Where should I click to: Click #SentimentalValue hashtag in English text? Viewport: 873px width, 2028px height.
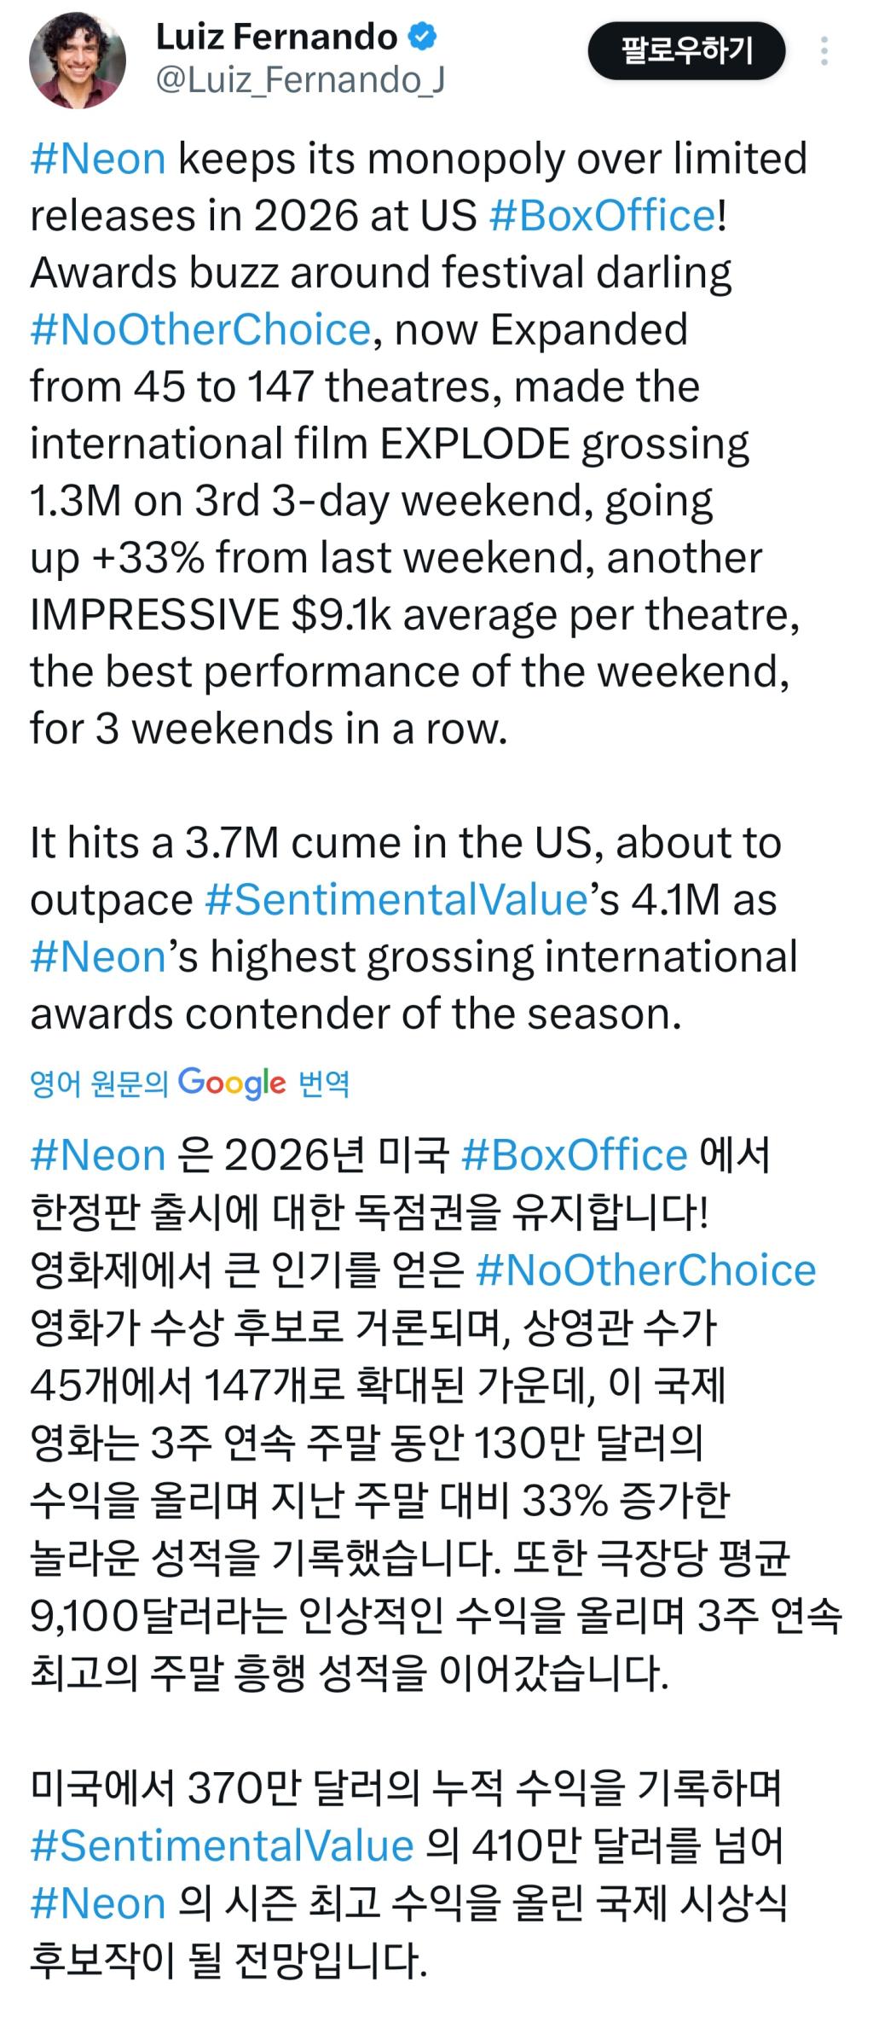click(x=396, y=900)
